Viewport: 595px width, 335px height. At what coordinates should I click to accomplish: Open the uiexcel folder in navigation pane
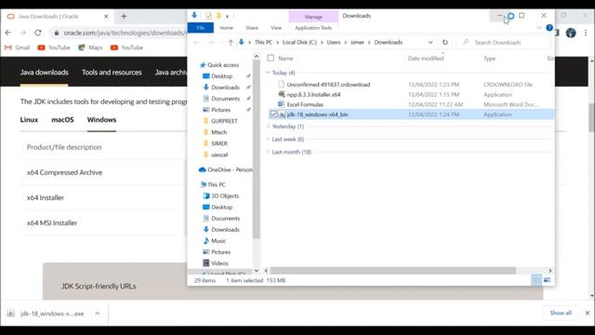(216, 155)
